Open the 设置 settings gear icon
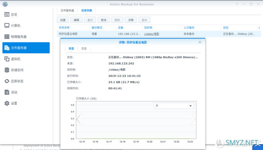263x150 pixels. click(7, 103)
